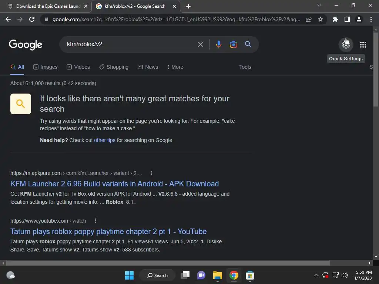This screenshot has width=379, height=284.
Task: Click the vertical page scrollbar thumb
Action: coord(376,69)
